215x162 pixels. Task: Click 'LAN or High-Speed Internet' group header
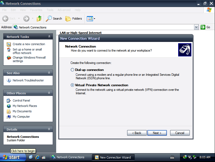[x=81, y=33]
